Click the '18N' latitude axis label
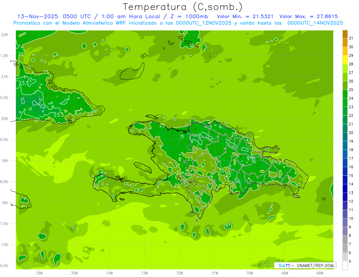 pos(4,203)
